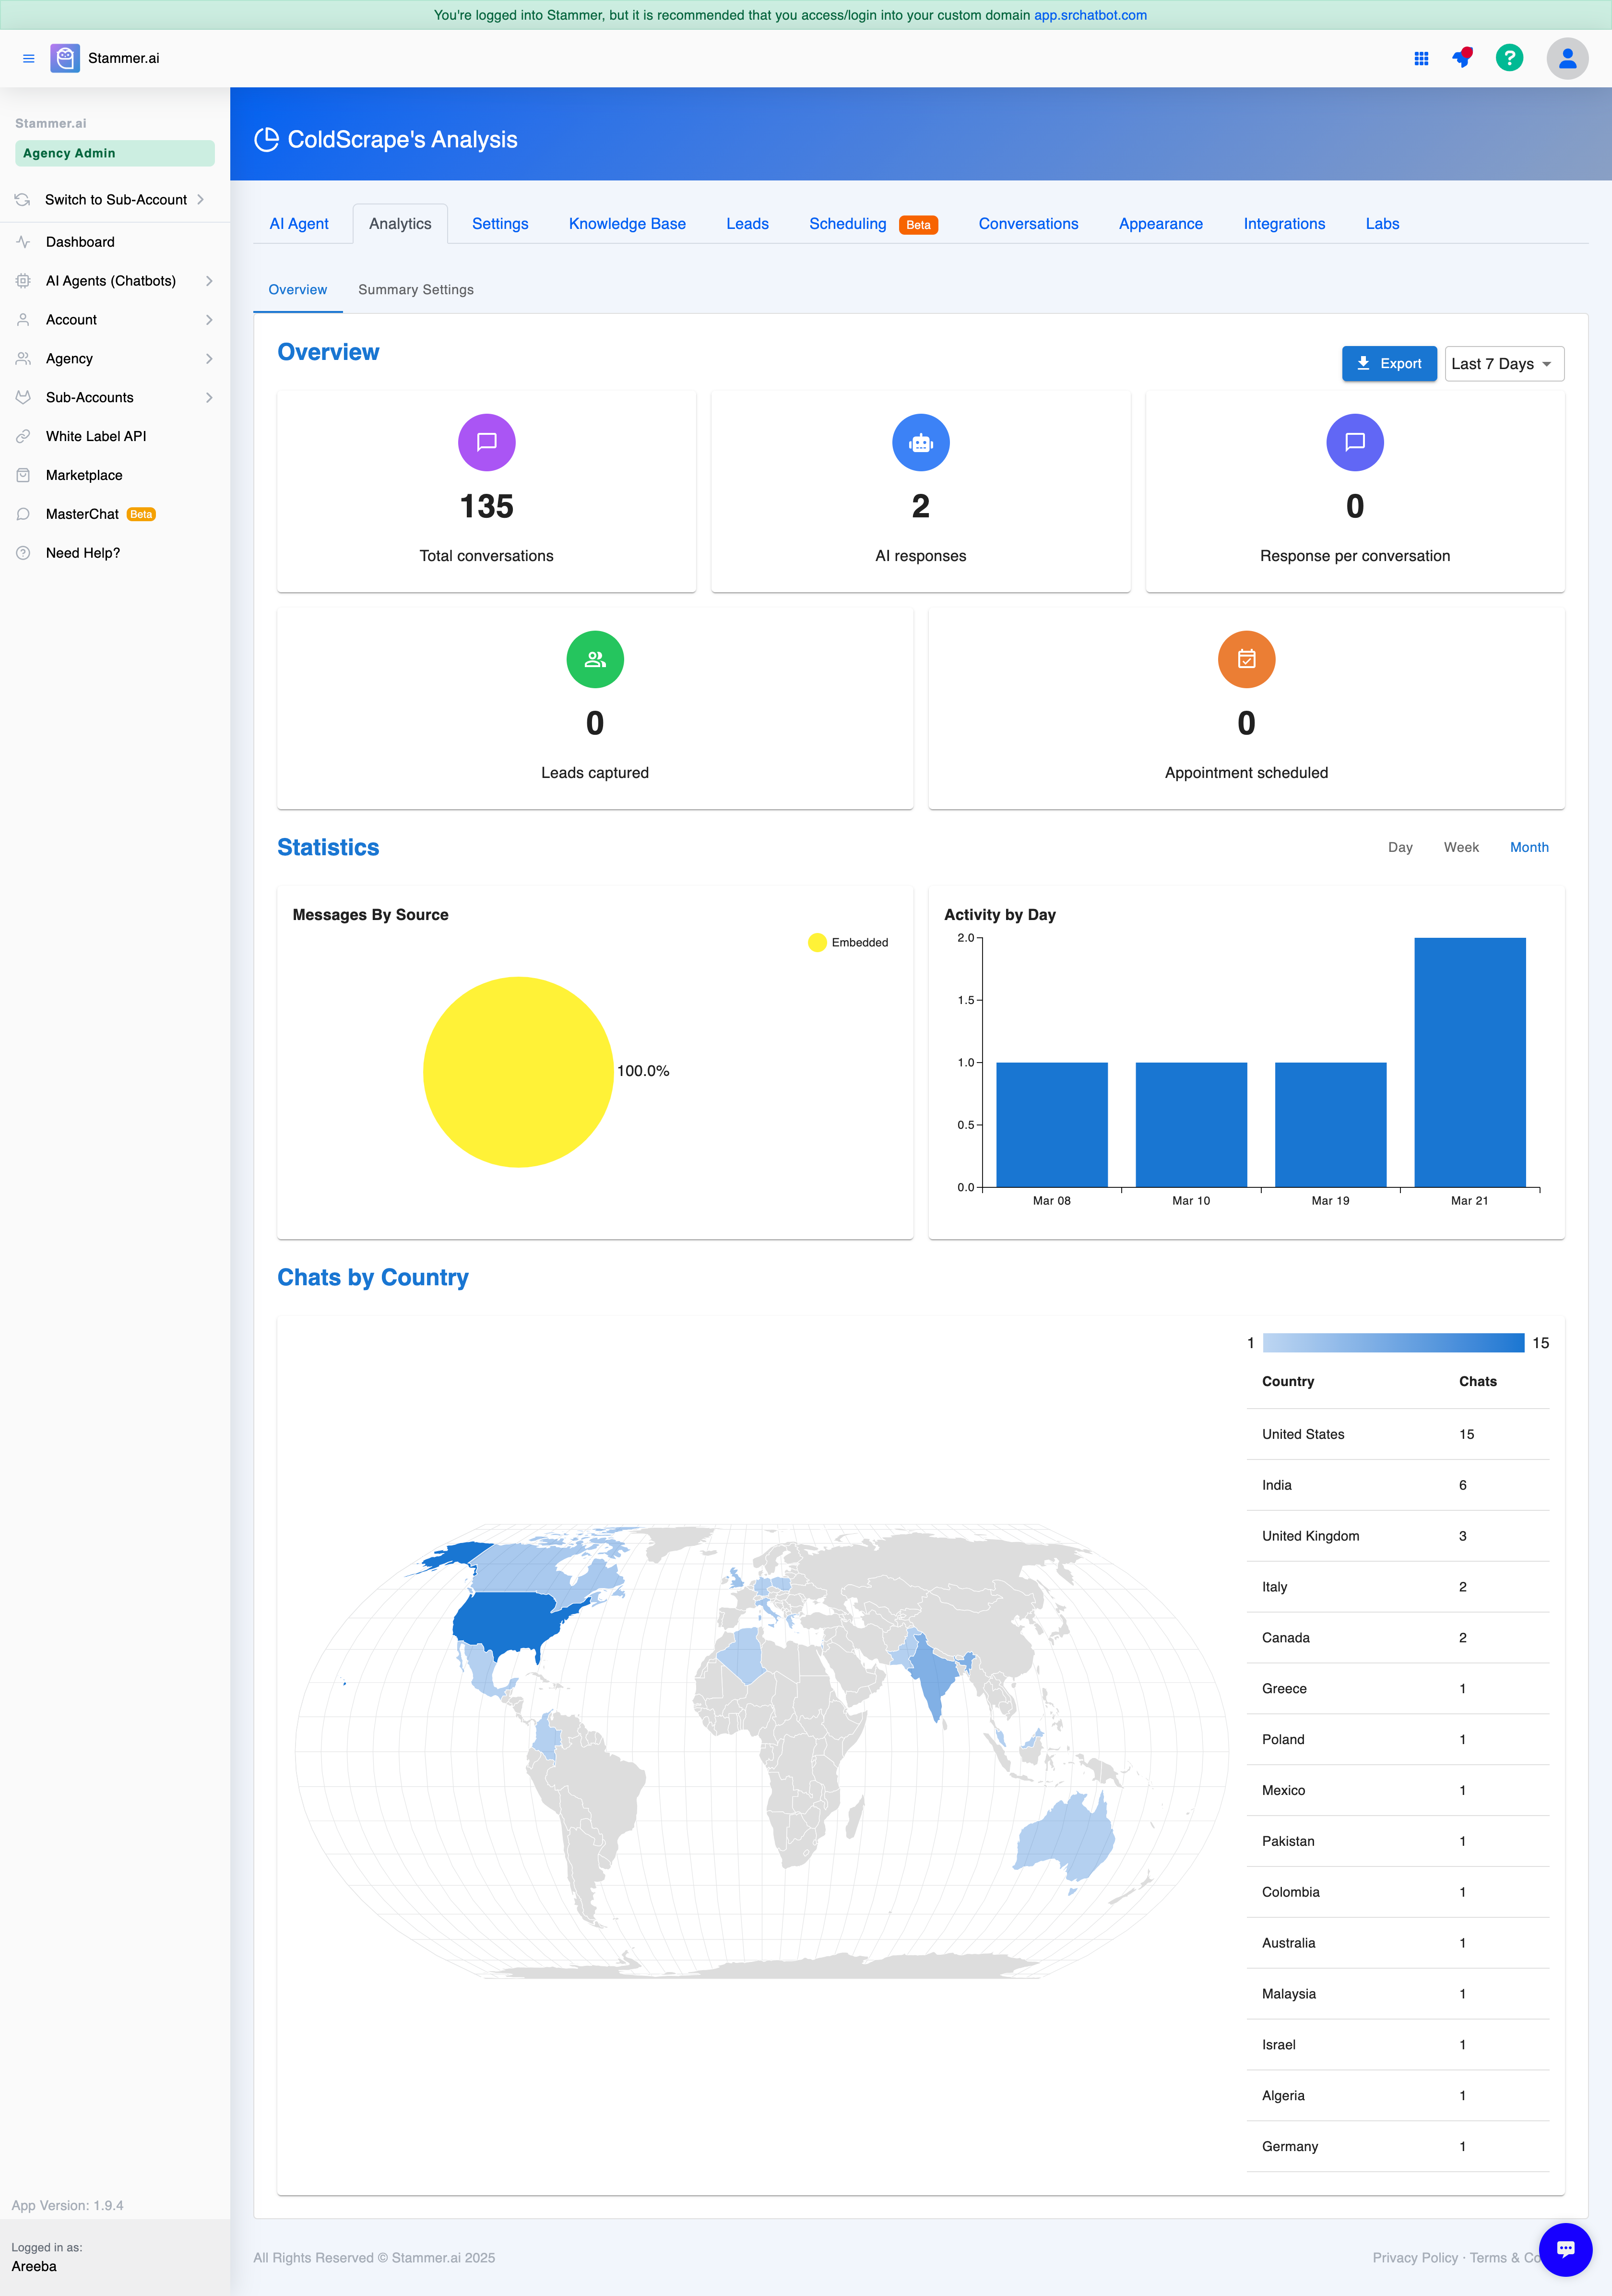Click the Stammer.ai owl logo

tap(65, 58)
